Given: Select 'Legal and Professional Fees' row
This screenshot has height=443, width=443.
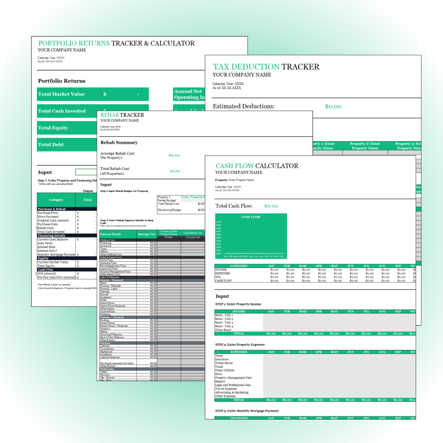Looking at the screenshot, I should pyautogui.click(x=315, y=385).
